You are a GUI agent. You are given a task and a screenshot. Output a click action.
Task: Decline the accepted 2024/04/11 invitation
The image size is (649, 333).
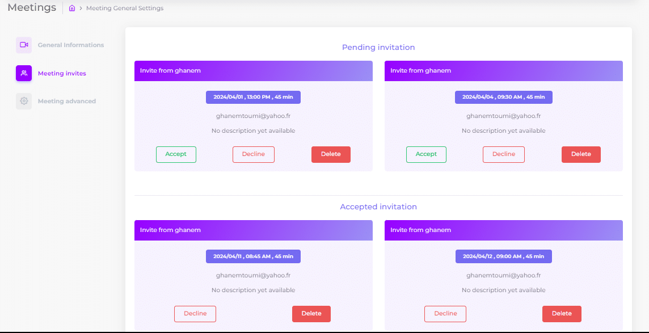coord(195,314)
